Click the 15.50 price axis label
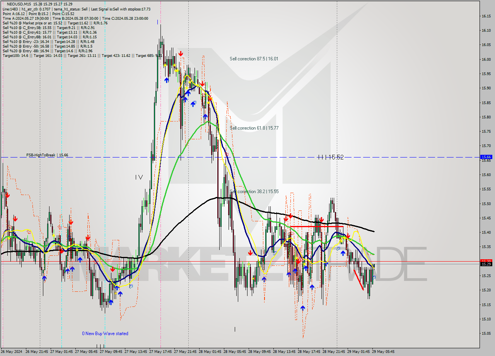This screenshot has height=356, width=495. click(486, 204)
